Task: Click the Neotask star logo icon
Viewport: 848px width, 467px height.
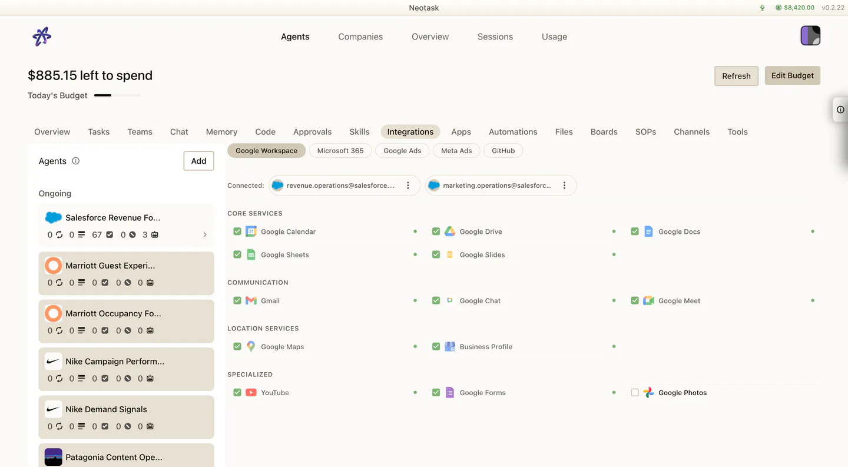Action: pyautogui.click(x=42, y=37)
